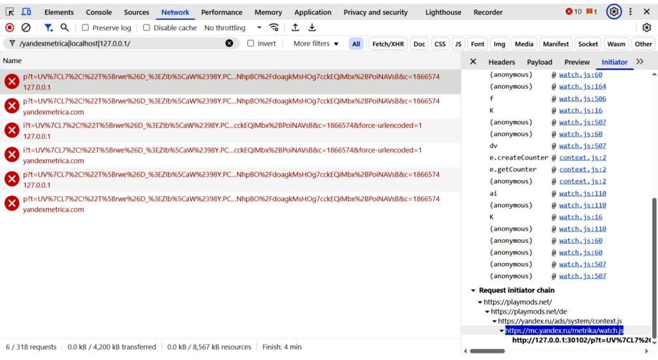The height and width of the screenshot is (360, 658).
Task: Check the Disable cache checkbox
Action: coord(147,28)
